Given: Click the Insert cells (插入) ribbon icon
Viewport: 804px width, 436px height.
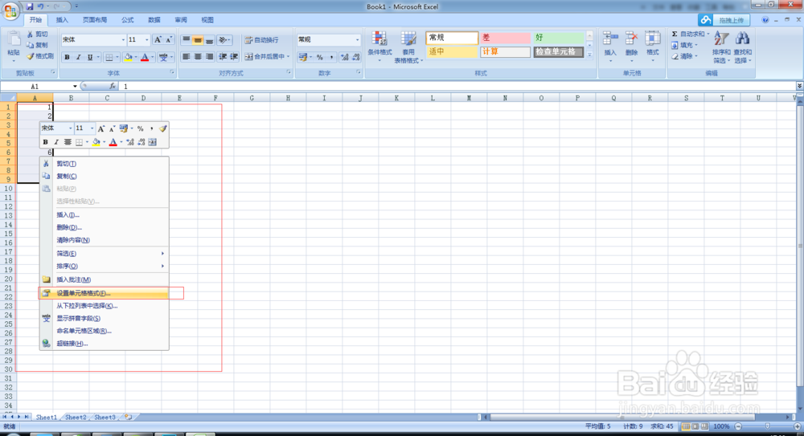Looking at the screenshot, I should [x=610, y=39].
